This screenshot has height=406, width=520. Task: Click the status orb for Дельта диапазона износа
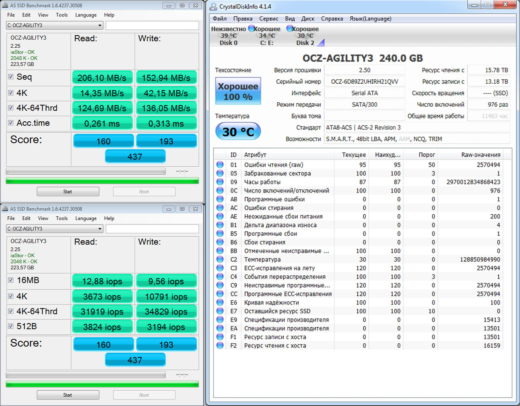coord(220,225)
